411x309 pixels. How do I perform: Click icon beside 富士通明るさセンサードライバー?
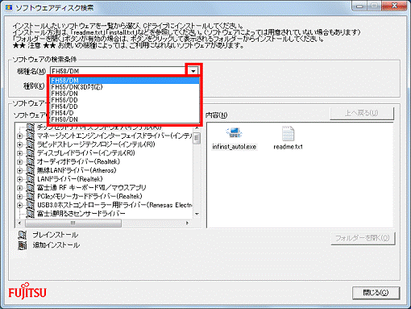pyautogui.click(x=31, y=214)
